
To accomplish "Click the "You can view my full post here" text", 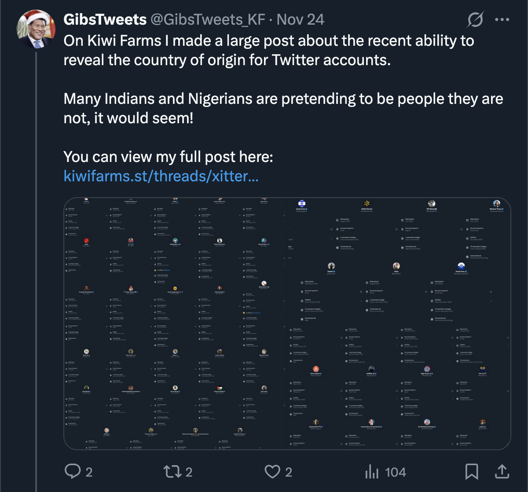I will click(x=168, y=157).
